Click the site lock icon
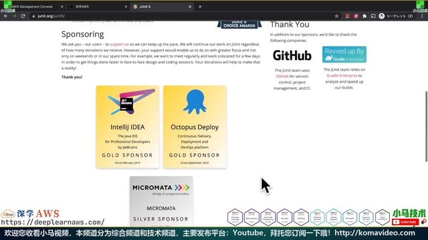428x240 pixels. pos(33,16)
